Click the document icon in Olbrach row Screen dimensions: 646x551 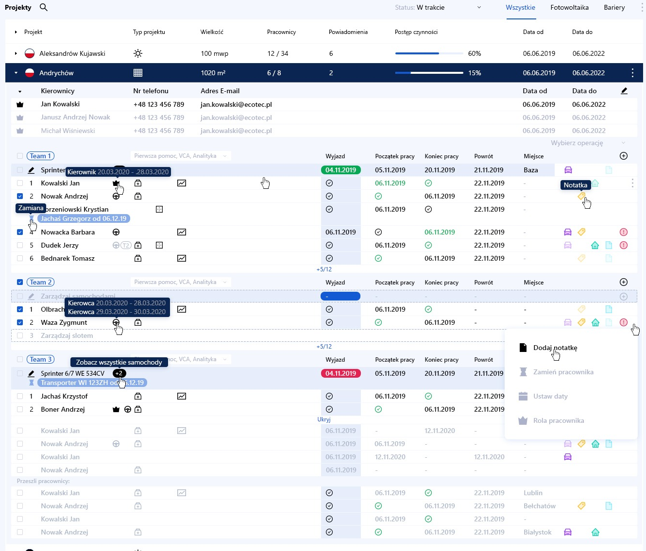click(609, 309)
